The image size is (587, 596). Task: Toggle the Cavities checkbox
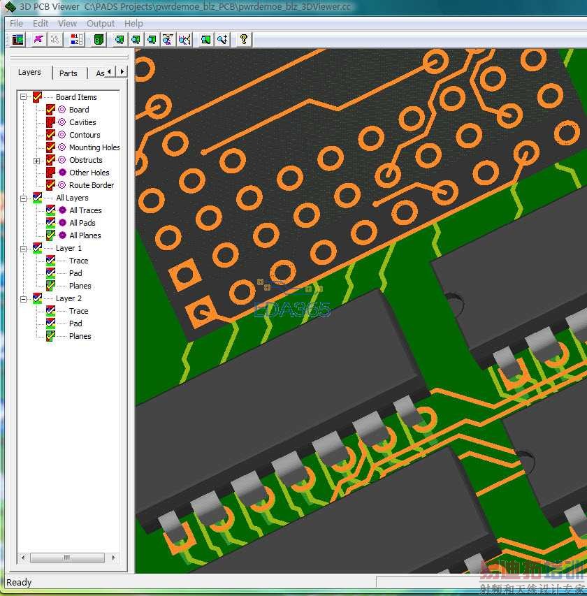tap(50, 122)
